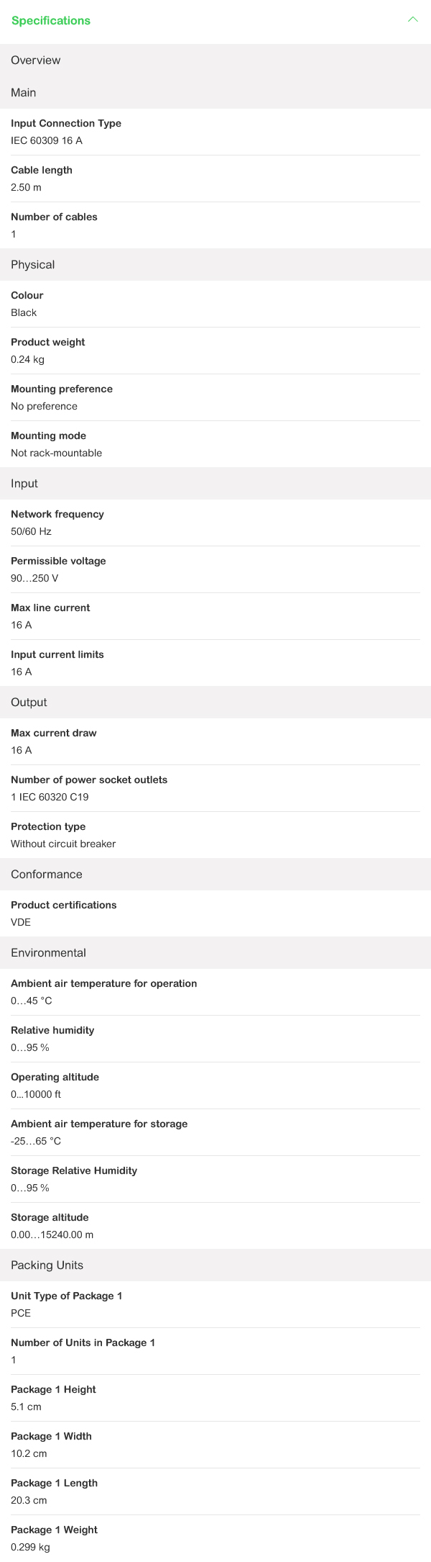Click the Cable length label
The width and height of the screenshot is (431, 1562).
click(x=42, y=170)
